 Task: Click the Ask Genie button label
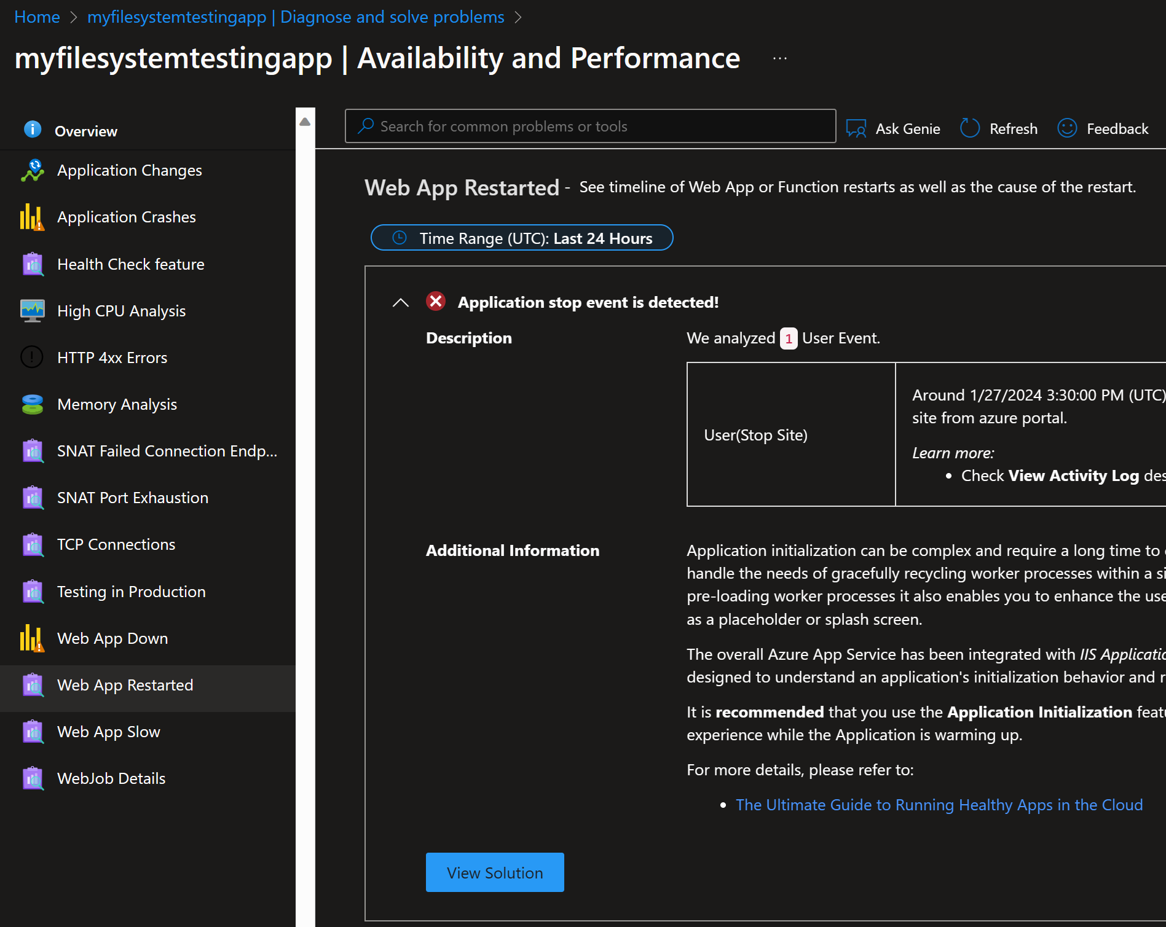tap(908, 129)
